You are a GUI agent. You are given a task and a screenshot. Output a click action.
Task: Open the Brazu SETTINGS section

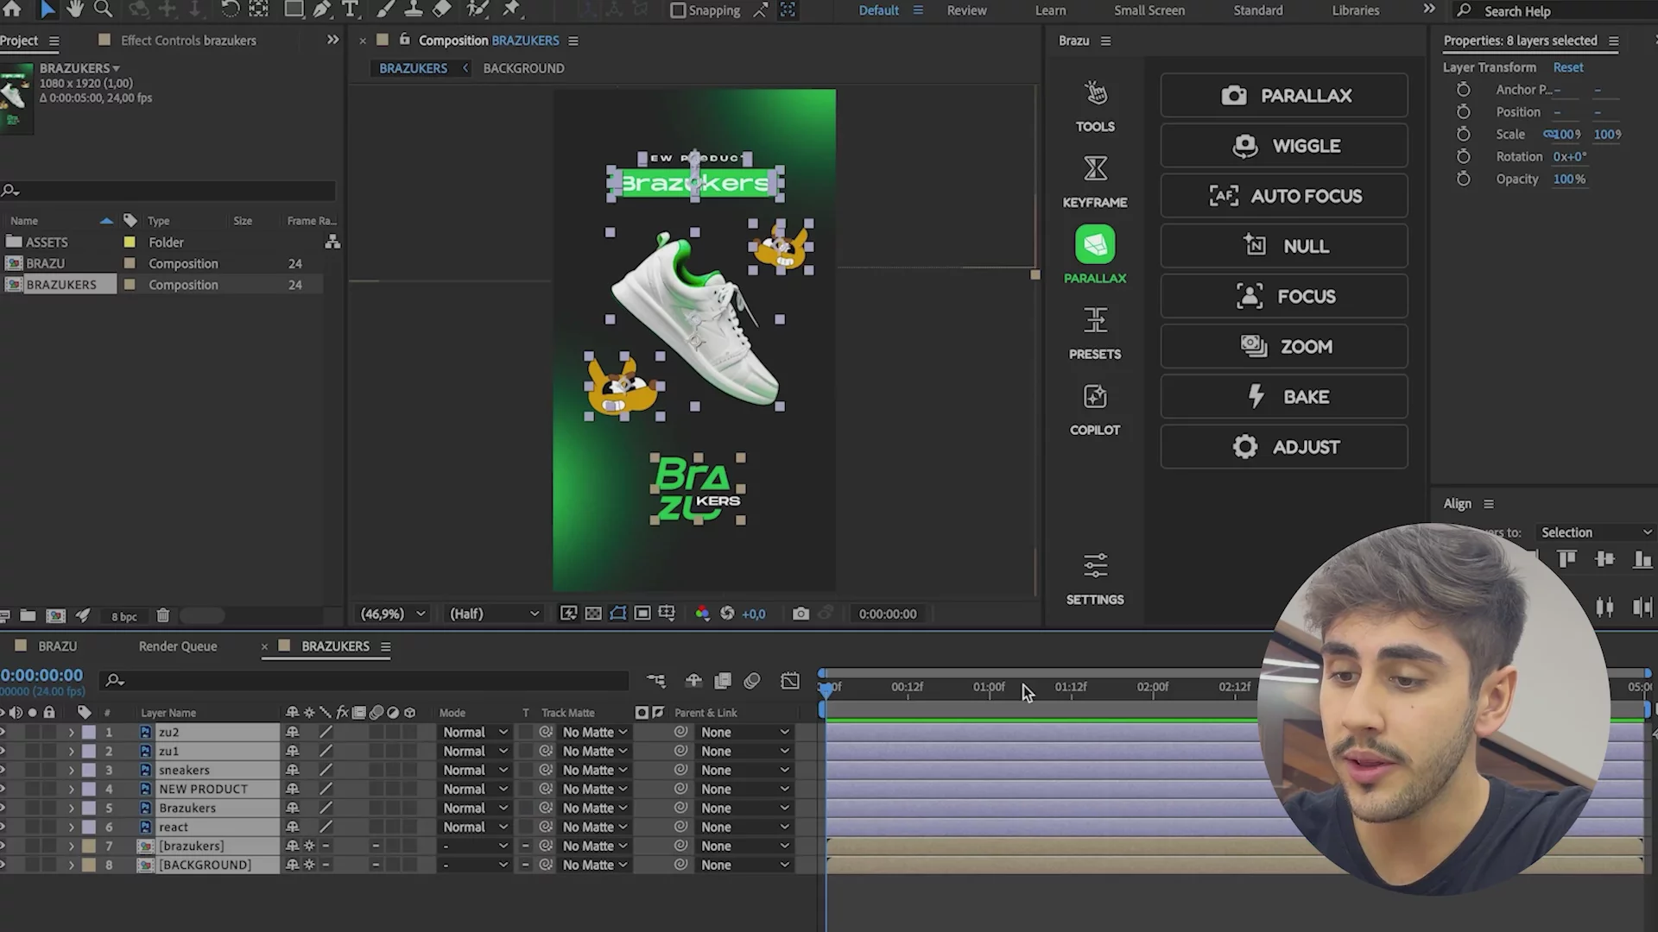(x=1095, y=579)
